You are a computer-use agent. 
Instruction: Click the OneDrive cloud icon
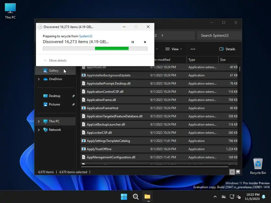click(45, 79)
